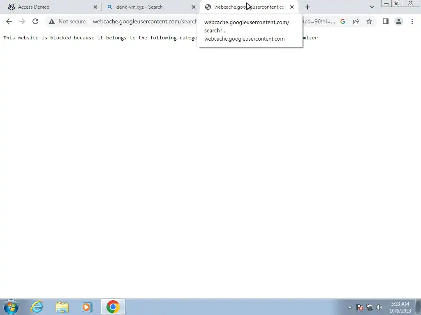
Task: Close the Access Denied tab
Action: (95, 7)
